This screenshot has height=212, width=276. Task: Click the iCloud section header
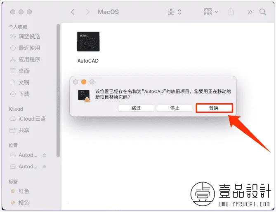16,109
